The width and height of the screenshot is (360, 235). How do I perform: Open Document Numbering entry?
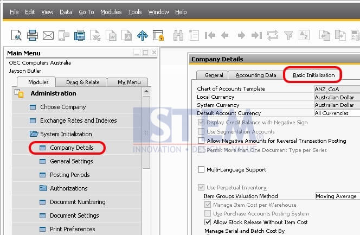coord(78,202)
